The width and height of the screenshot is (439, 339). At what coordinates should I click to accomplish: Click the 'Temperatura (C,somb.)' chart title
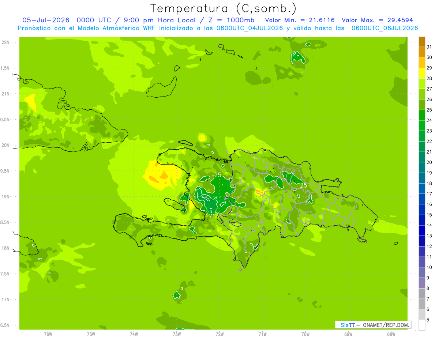[x=224, y=8]
